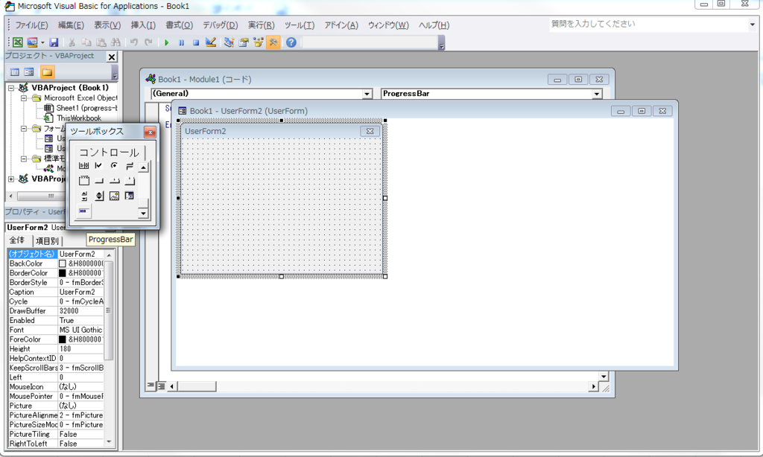Screen dimensions: 763x457
Task: Select the Caption property value UserForm2
Action: coord(80,293)
